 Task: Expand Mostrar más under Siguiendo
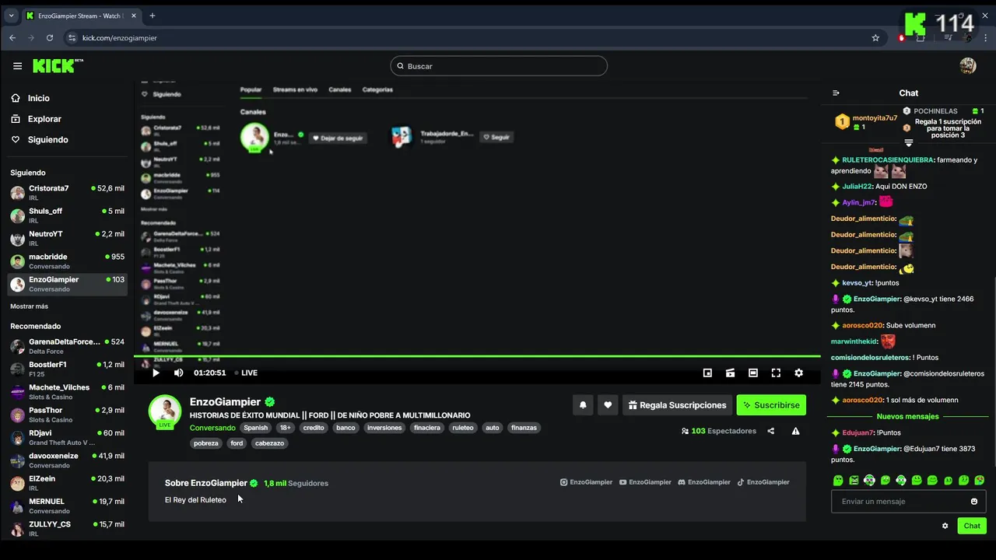(29, 306)
